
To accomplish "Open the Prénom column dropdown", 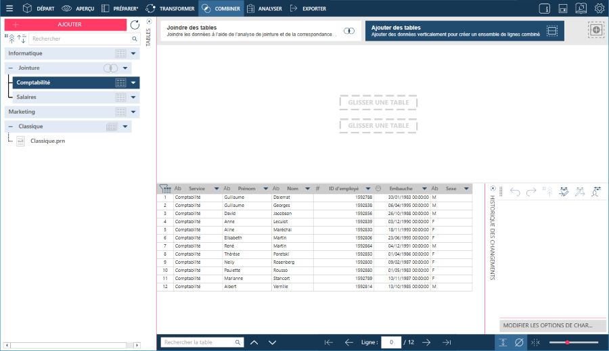I will [266, 189].
